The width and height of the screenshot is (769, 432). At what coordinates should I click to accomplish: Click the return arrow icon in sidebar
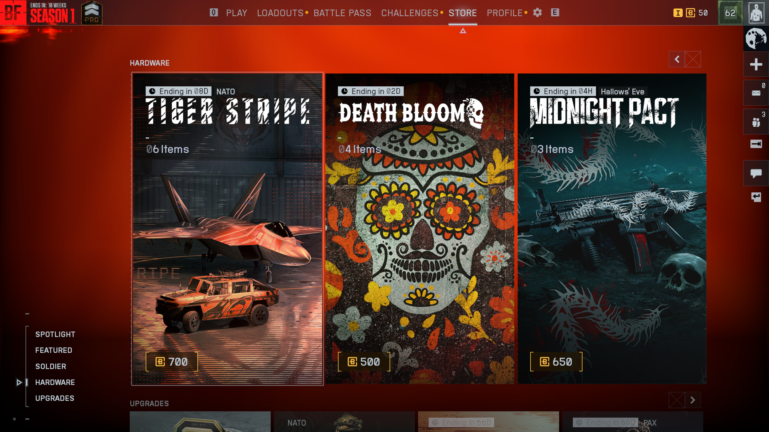[756, 197]
